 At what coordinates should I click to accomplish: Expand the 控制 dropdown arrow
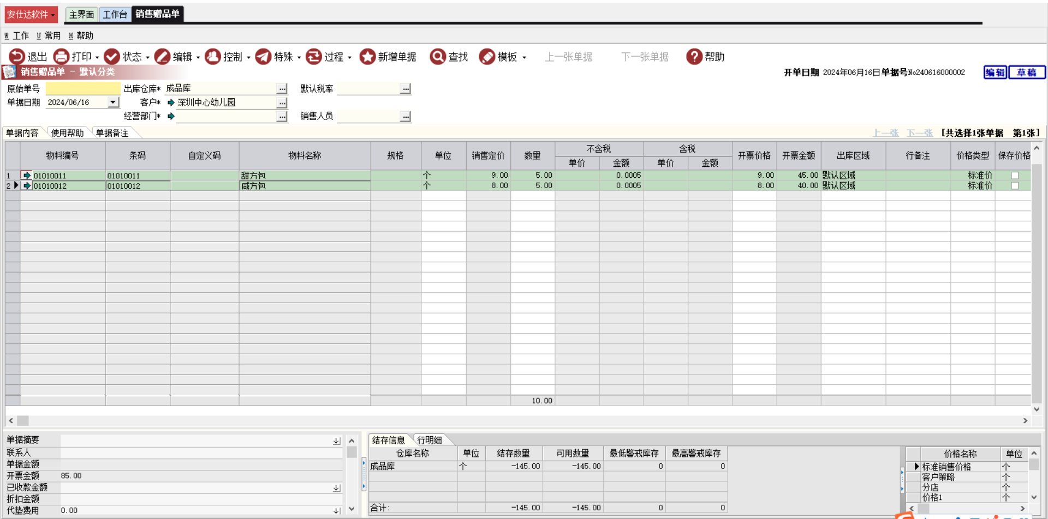coord(248,57)
